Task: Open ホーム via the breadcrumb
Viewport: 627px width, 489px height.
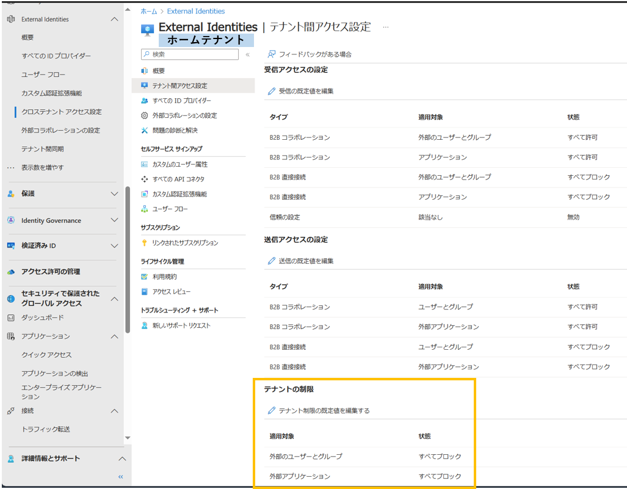Action: point(149,11)
